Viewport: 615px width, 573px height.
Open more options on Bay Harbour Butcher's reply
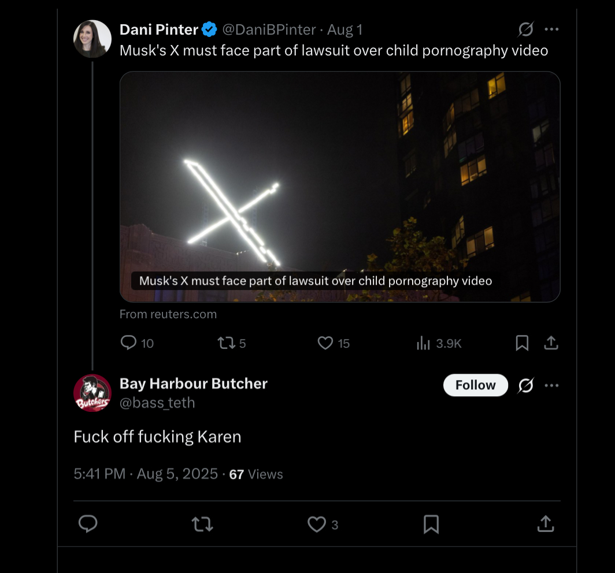[x=551, y=385]
